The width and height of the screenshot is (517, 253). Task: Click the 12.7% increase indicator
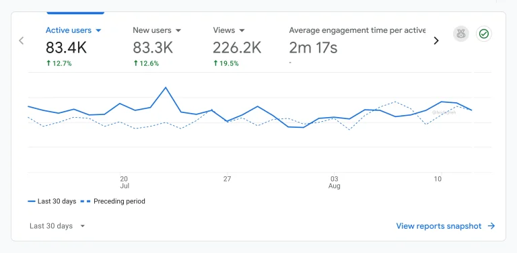click(x=59, y=63)
